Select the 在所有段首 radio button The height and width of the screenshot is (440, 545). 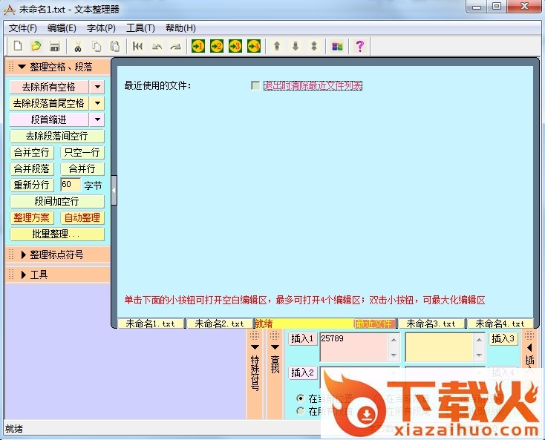(x=301, y=411)
